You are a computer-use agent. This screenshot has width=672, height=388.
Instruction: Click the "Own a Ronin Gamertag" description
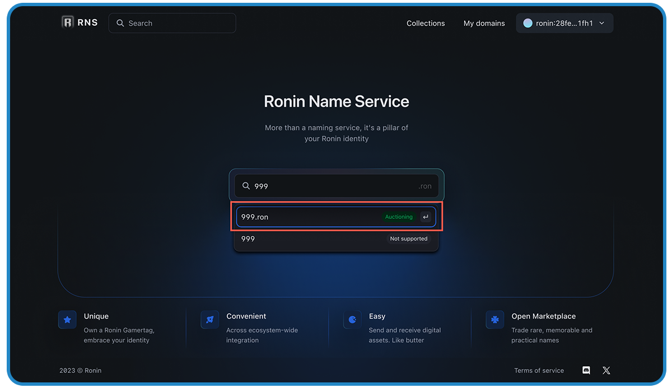119,335
